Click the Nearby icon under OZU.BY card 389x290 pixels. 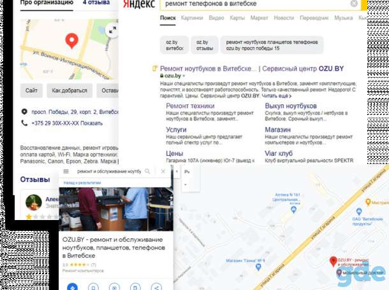coord(114,287)
